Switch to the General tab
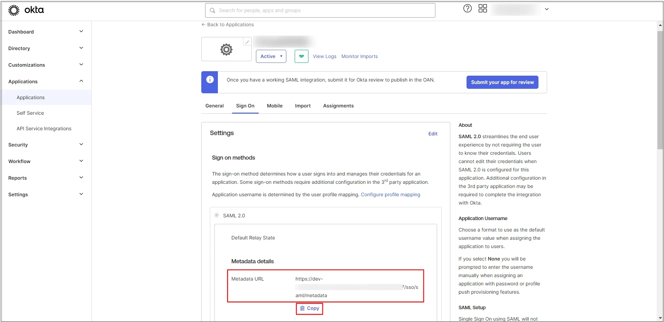This screenshot has width=664, height=322. coord(214,106)
